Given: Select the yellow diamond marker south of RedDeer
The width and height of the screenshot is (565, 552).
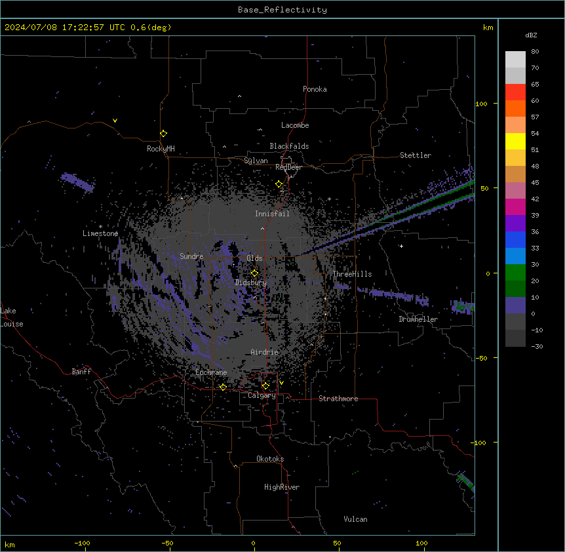Looking at the screenshot, I should [x=279, y=184].
